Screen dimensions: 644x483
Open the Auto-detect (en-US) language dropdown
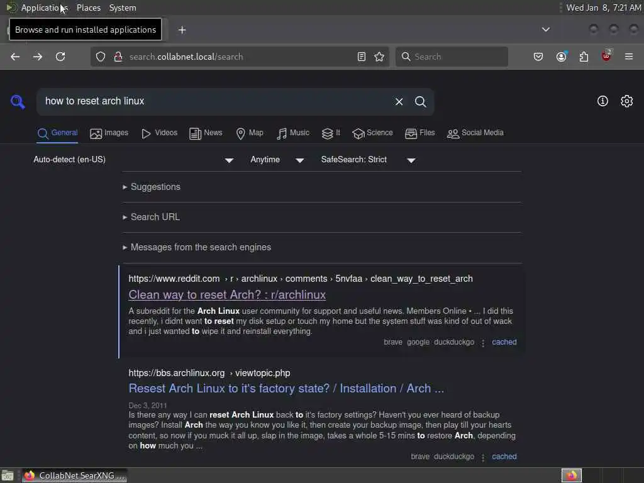133,160
